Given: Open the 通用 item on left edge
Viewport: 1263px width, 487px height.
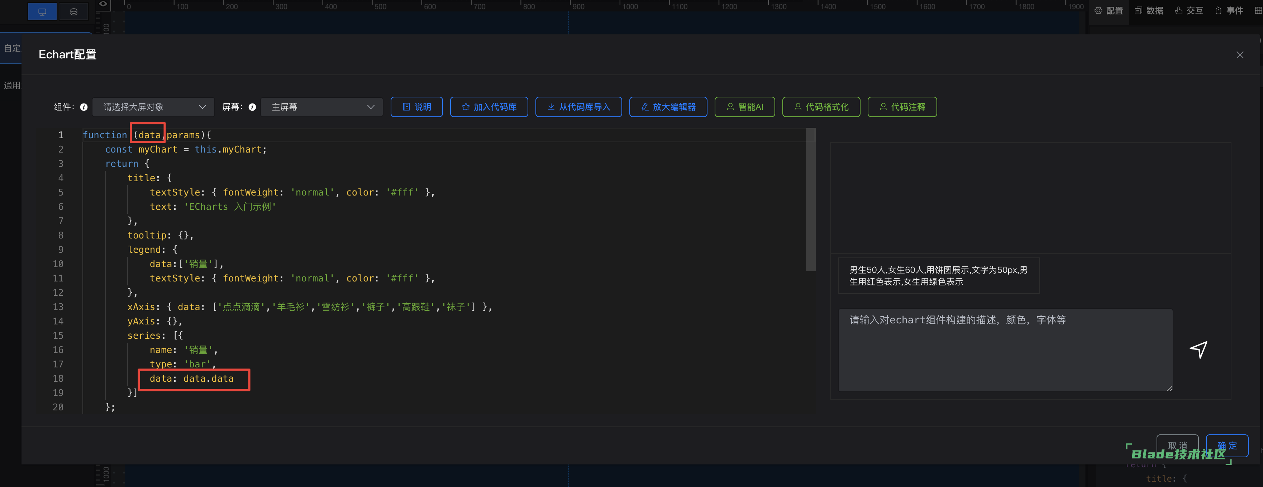Looking at the screenshot, I should 12,85.
